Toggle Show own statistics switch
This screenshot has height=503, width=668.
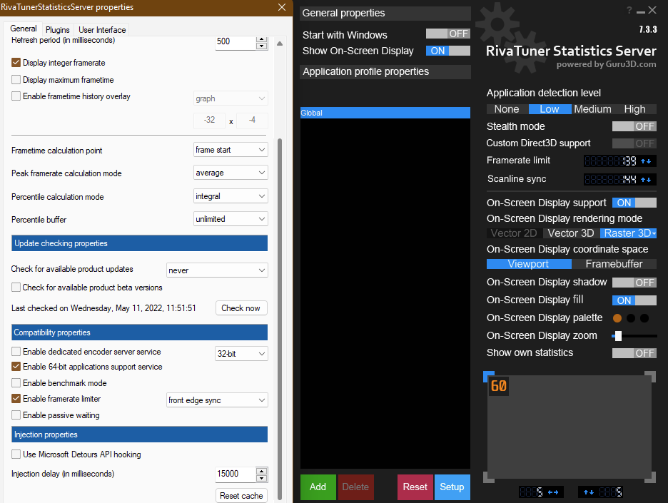click(634, 353)
